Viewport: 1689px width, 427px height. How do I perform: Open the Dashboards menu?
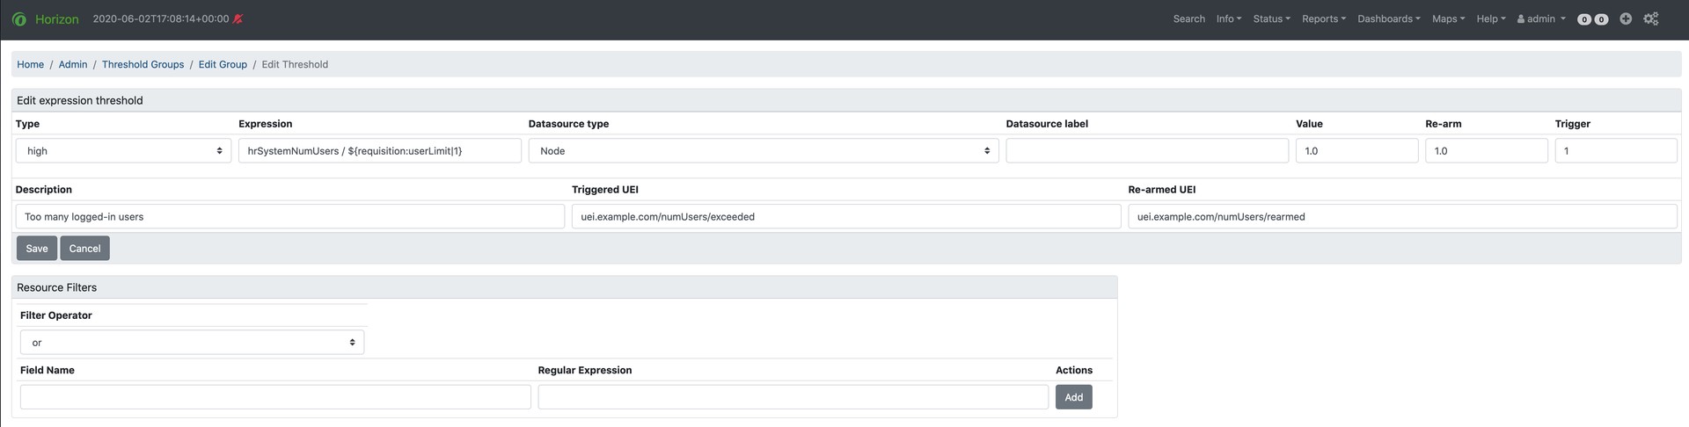[1388, 19]
